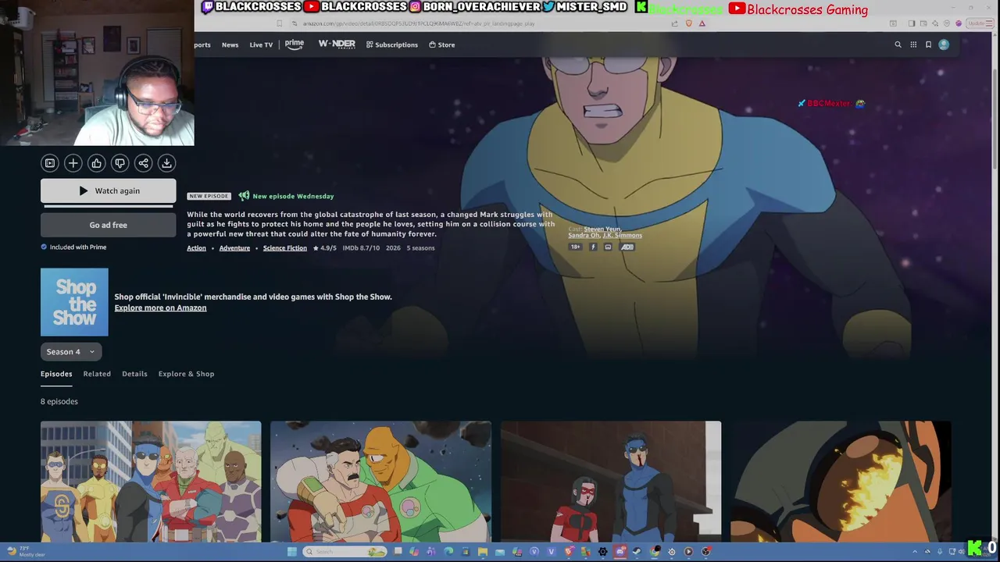Image resolution: width=1000 pixels, height=562 pixels.
Task: Open the Wonder Project nav item
Action: 337,44
